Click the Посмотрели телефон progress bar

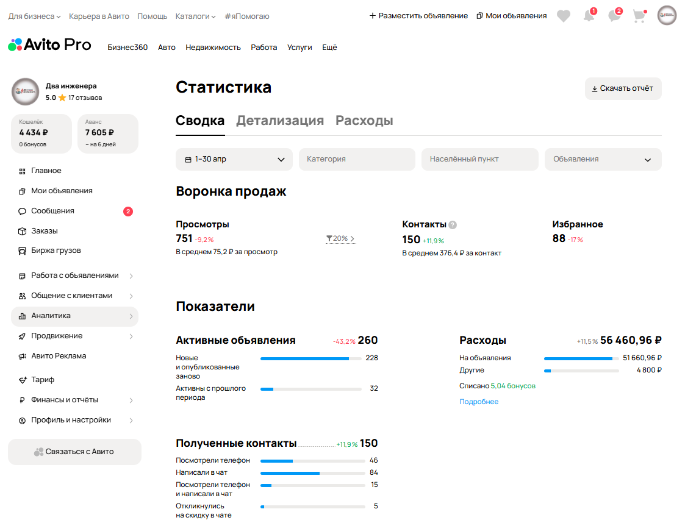tap(313, 461)
